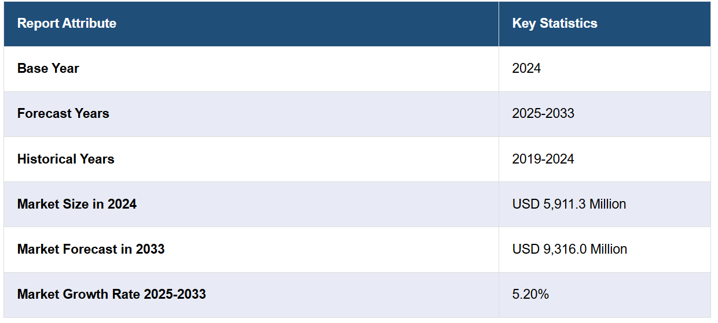Select the 'Market Forecast in 2033' label
This screenshot has width=718, height=323.
tap(91, 249)
